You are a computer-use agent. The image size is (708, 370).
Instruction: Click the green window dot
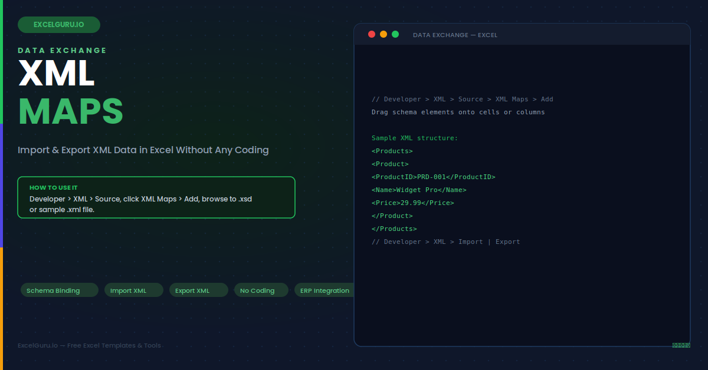tap(395, 34)
